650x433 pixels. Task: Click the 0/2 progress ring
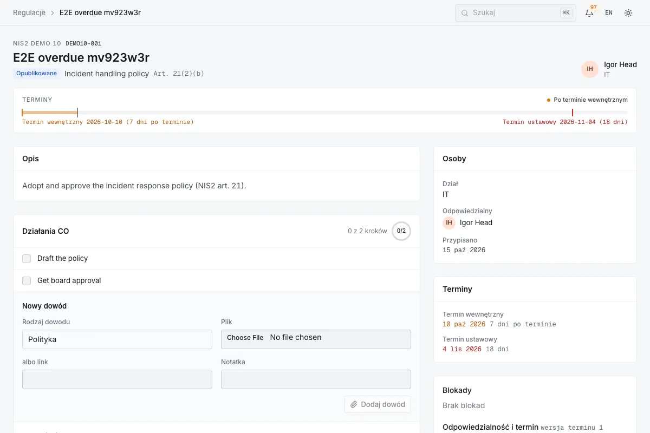[x=401, y=231]
